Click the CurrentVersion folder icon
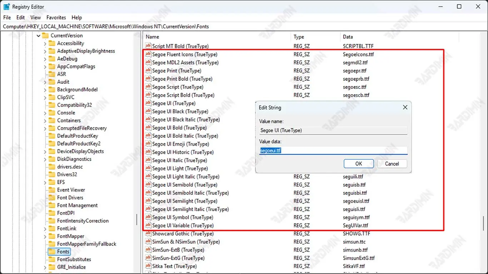This screenshot has width=488, height=274. [45, 36]
